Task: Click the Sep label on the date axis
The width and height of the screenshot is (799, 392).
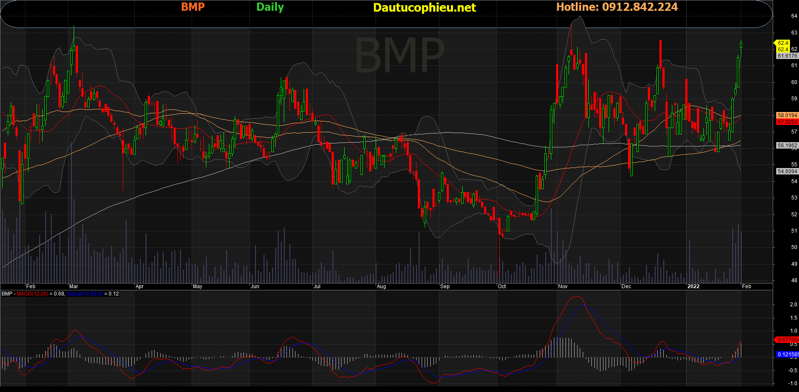Action: [445, 286]
